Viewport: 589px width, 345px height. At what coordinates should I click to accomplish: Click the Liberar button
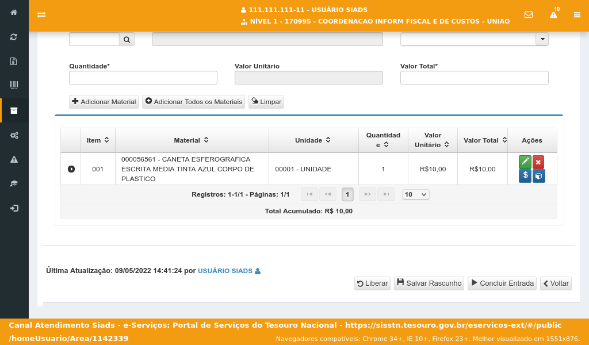tap(372, 283)
